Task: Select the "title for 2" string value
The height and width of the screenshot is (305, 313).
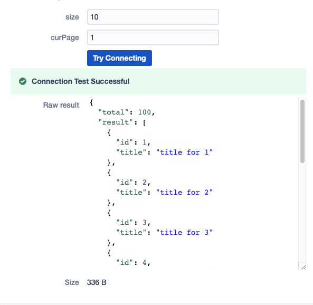Action: point(184,193)
